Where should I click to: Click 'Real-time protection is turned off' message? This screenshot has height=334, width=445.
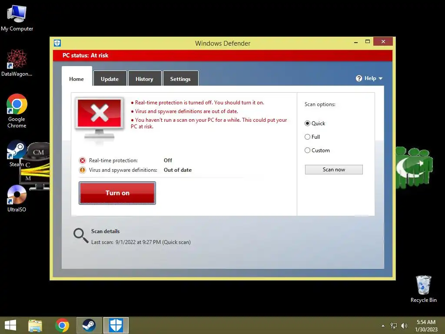tap(198, 103)
